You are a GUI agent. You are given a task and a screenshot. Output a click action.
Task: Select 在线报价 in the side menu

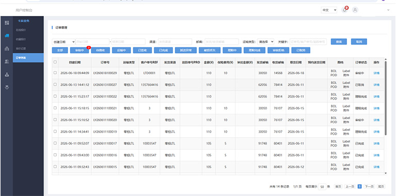[21, 30]
